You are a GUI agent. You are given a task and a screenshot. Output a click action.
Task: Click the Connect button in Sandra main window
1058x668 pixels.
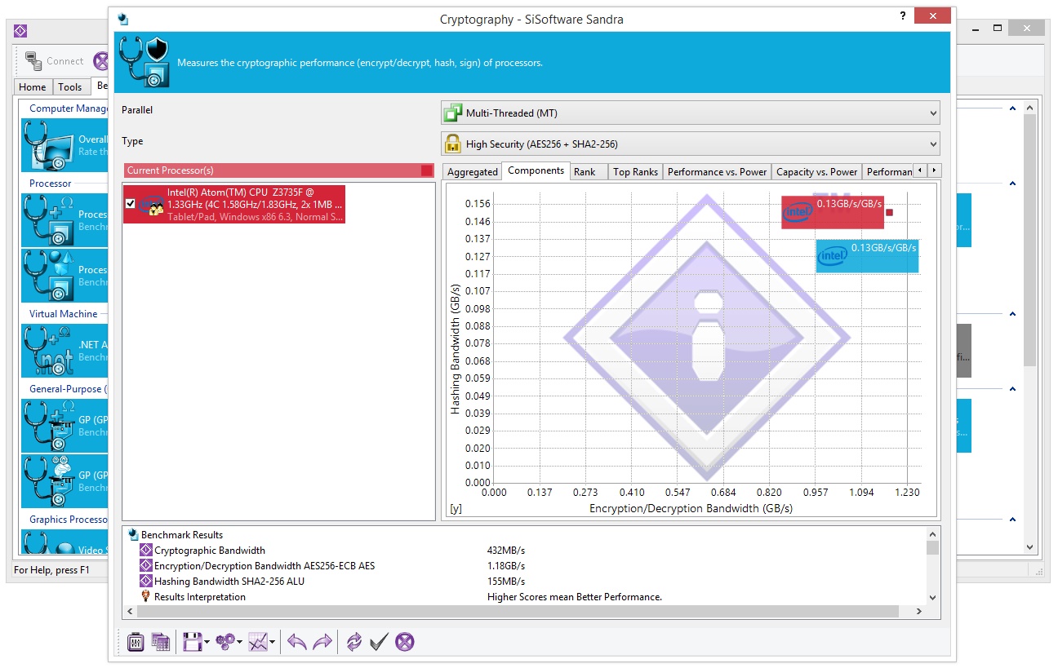(x=54, y=60)
